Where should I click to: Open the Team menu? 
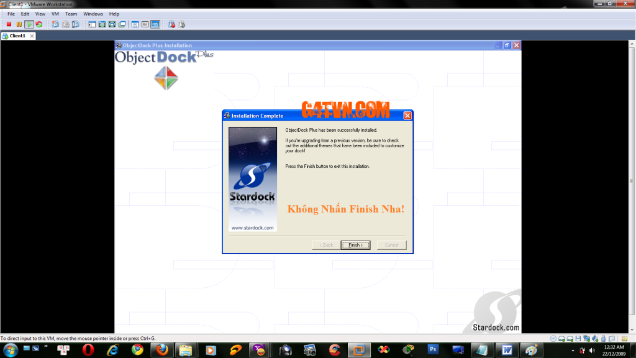[x=71, y=14]
